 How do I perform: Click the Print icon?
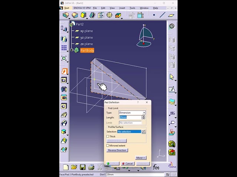pyautogui.click(x=91, y=167)
